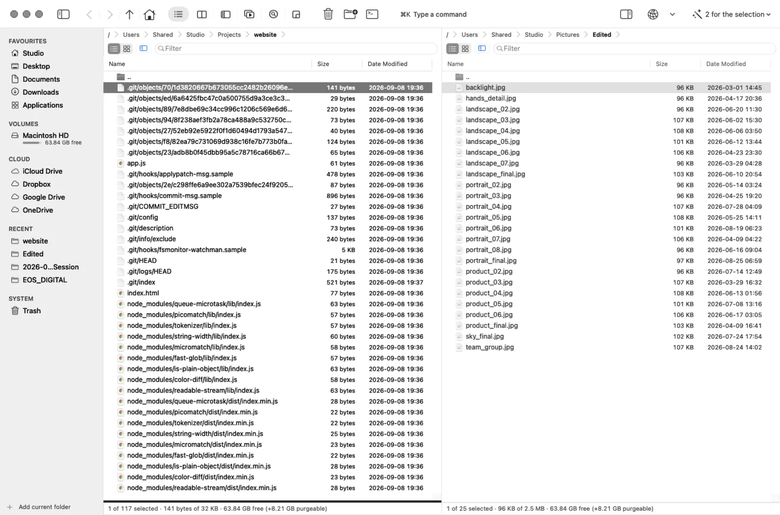The height and width of the screenshot is (515, 780).
Task: Select the index.html file
Action: click(268, 293)
